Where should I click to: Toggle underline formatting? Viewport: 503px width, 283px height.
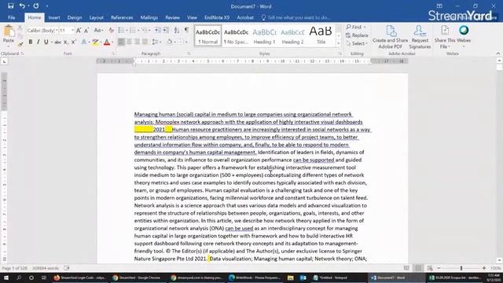(x=46, y=42)
